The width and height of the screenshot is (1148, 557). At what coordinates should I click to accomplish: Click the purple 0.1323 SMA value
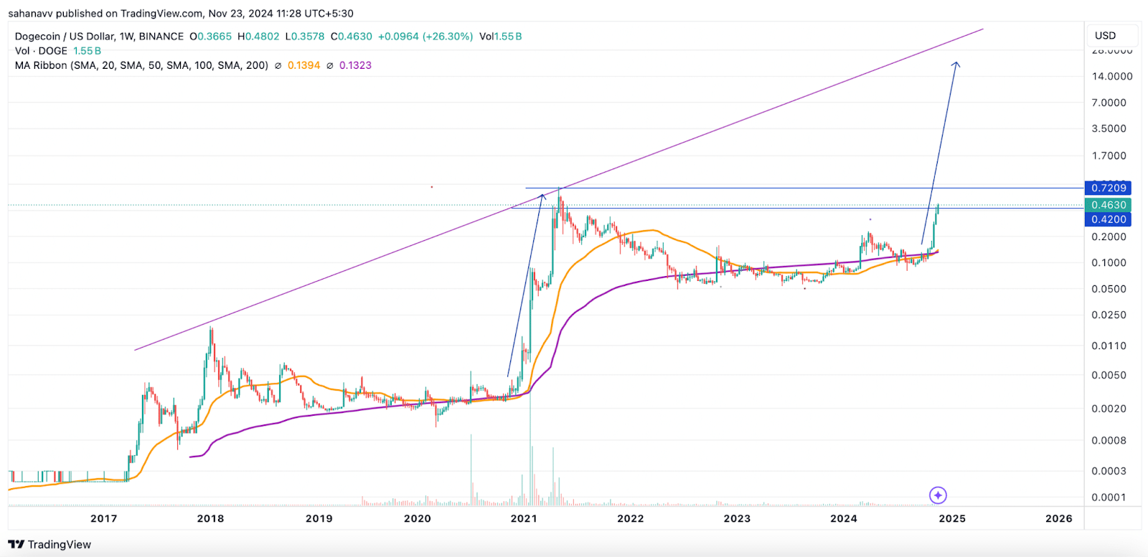355,65
